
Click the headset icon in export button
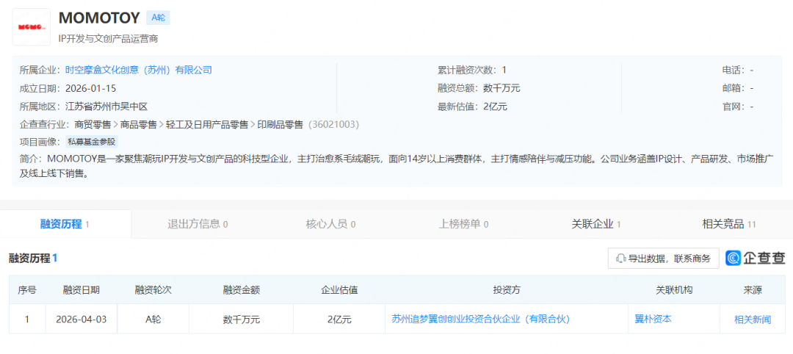[x=620, y=259]
